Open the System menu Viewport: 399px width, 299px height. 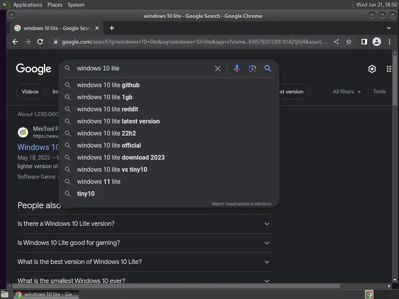tap(76, 5)
